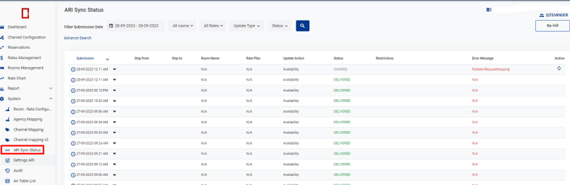Click the Re-init button
Image resolution: width=570 pixels, height=185 pixels.
coord(552,26)
